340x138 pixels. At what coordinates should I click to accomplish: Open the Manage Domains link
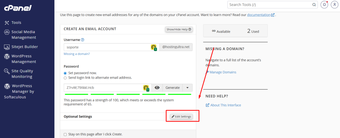click(x=223, y=72)
